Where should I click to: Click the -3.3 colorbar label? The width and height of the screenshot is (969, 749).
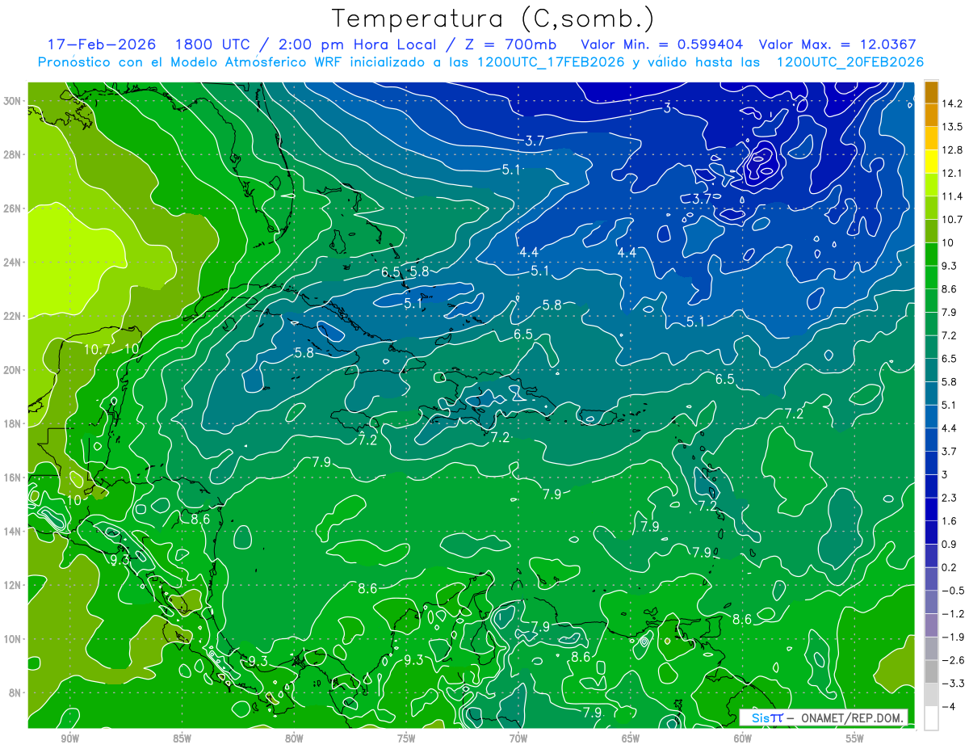tap(953, 684)
